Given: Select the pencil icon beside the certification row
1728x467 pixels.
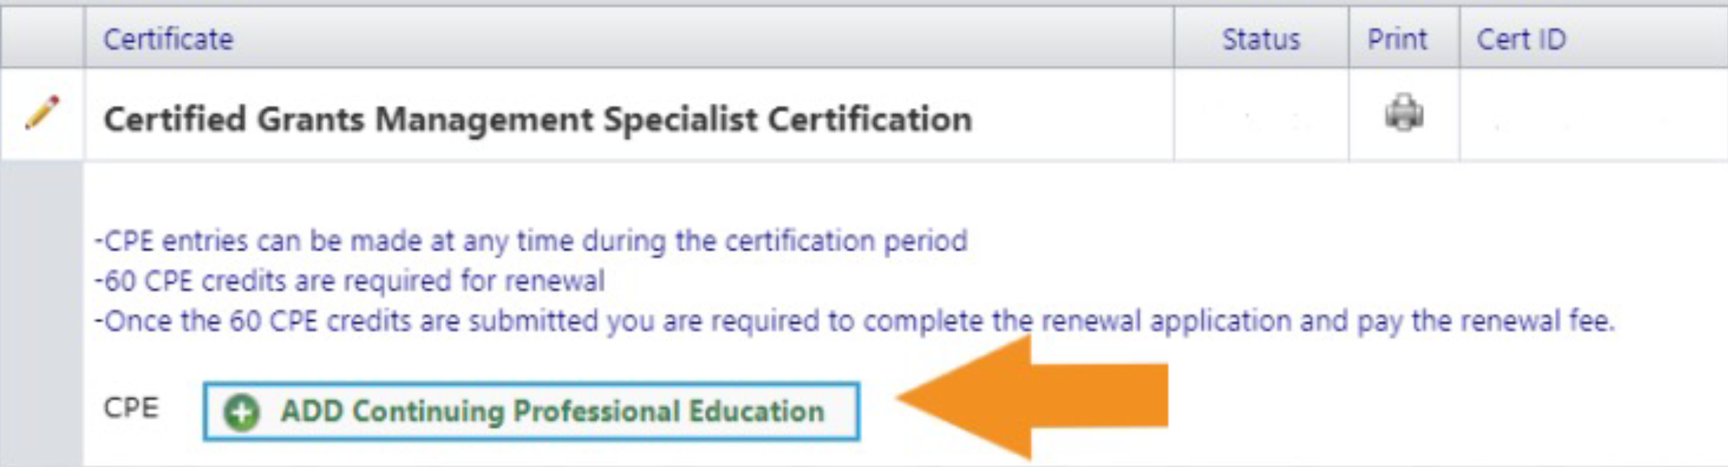Looking at the screenshot, I should coord(43,113).
